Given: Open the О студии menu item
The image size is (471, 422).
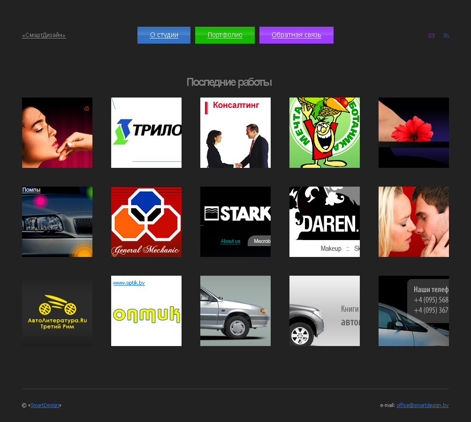Looking at the screenshot, I should [164, 35].
